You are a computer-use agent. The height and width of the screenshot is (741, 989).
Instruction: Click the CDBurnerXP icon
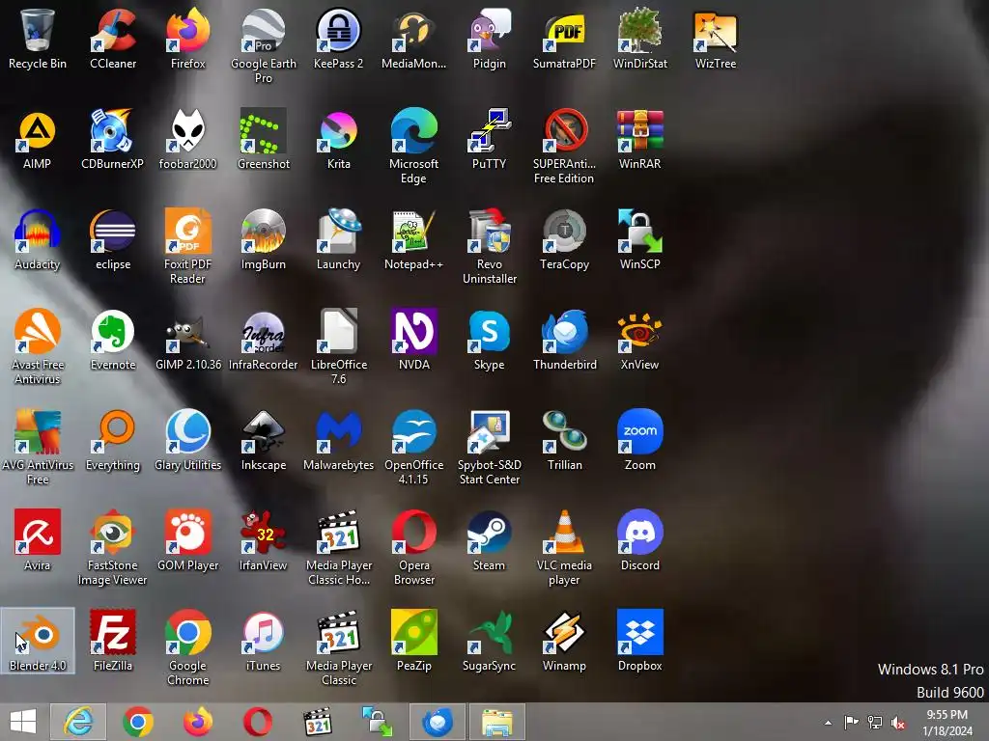tap(113, 139)
